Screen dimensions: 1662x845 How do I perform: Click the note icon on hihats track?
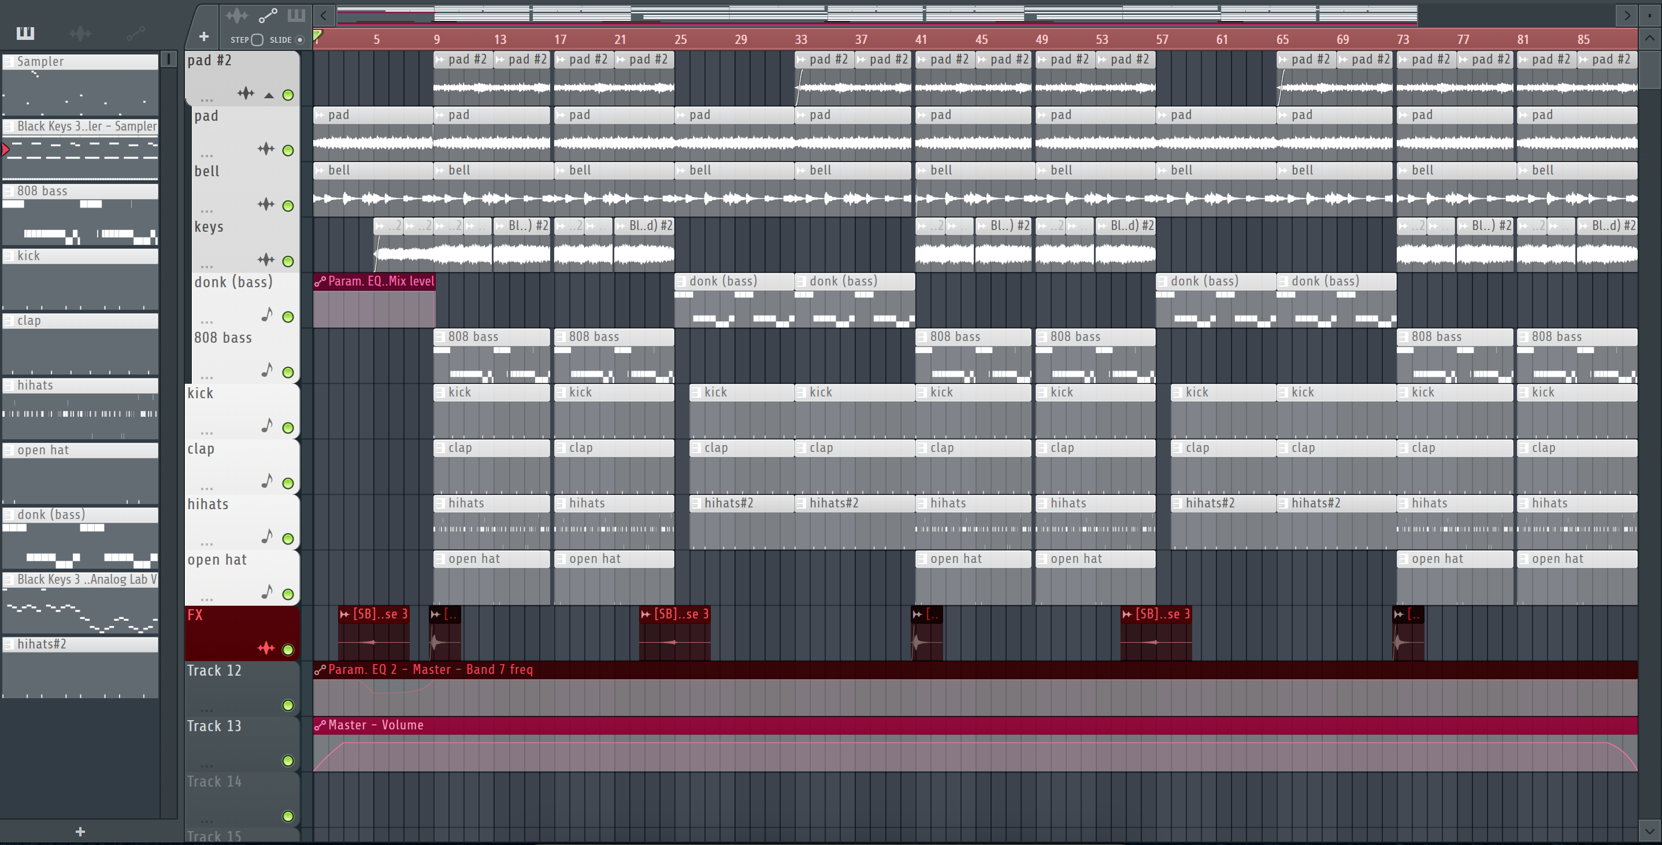pyautogui.click(x=266, y=537)
